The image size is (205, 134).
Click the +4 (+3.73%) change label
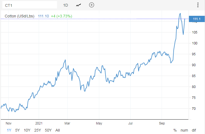click(x=62, y=16)
